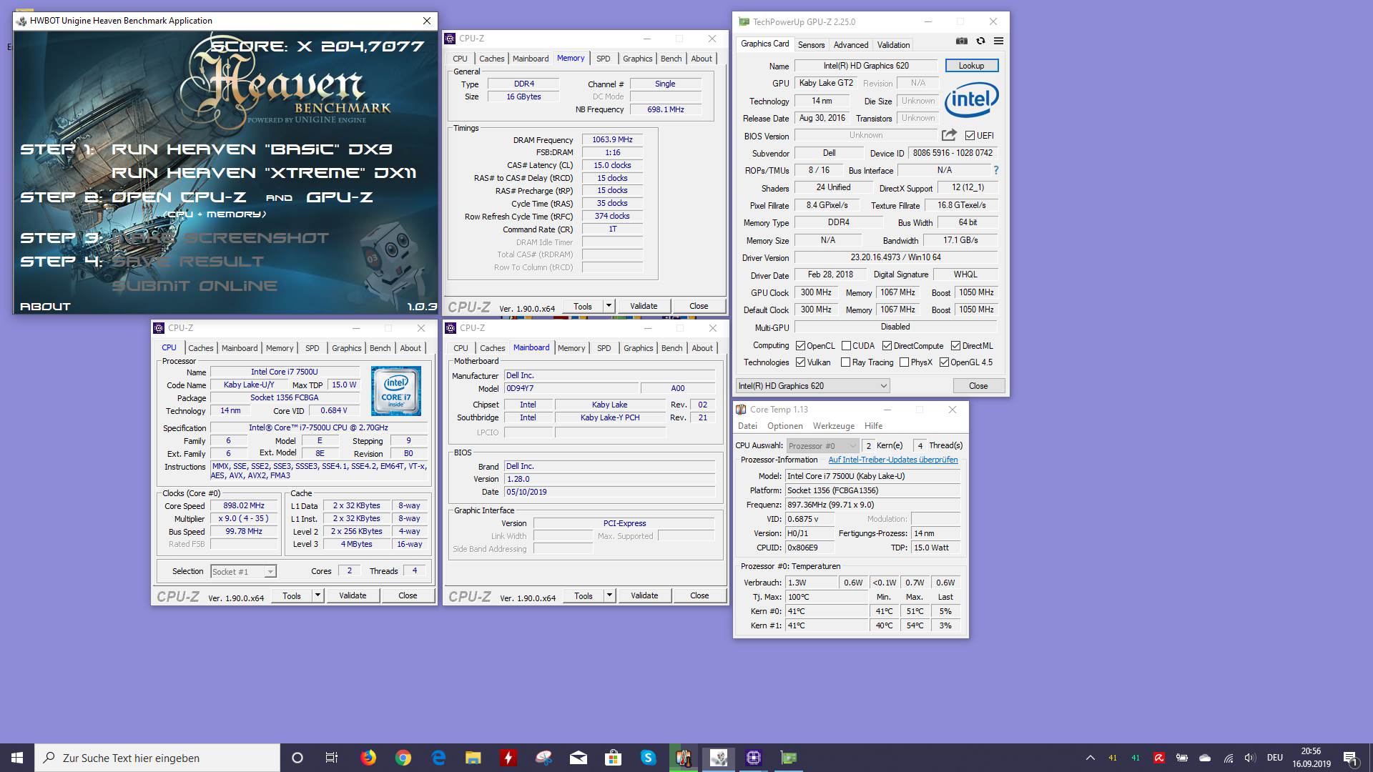Switch to the Sensors tab in GPU-Z
The width and height of the screenshot is (1373, 772).
(x=811, y=45)
